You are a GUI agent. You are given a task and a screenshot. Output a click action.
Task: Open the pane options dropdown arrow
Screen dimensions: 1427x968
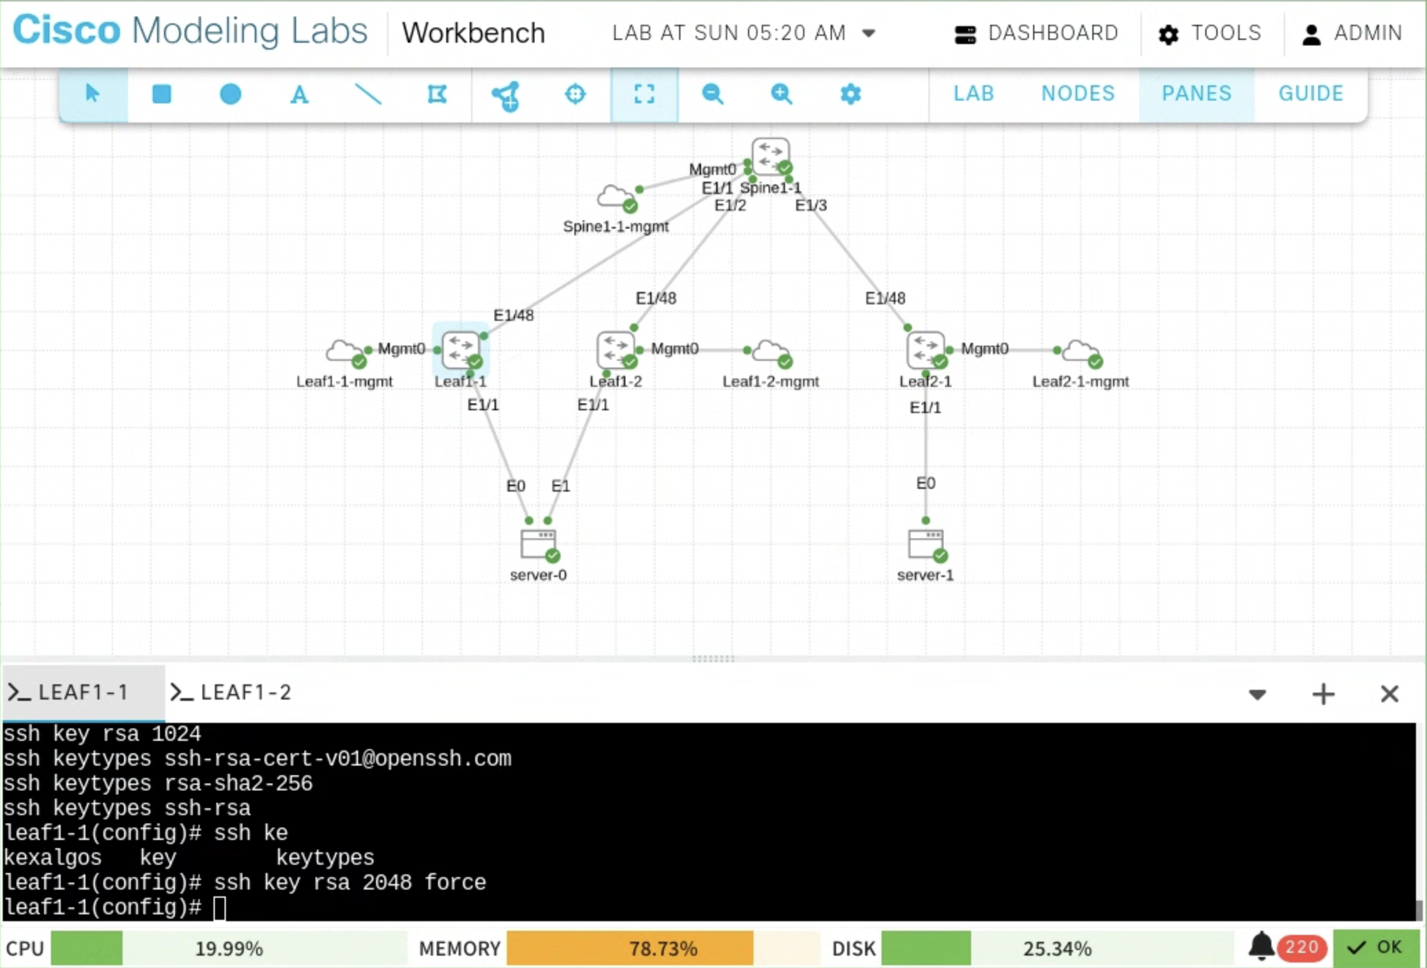(x=1257, y=695)
